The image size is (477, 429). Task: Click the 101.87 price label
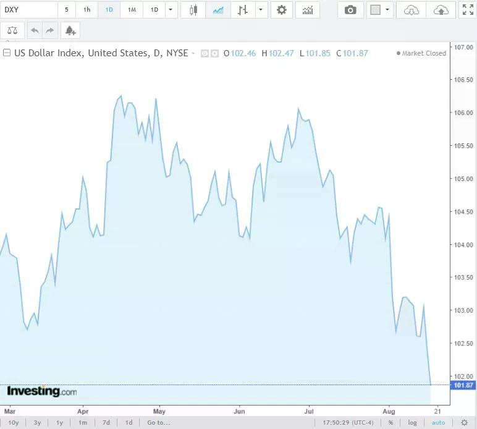click(463, 385)
